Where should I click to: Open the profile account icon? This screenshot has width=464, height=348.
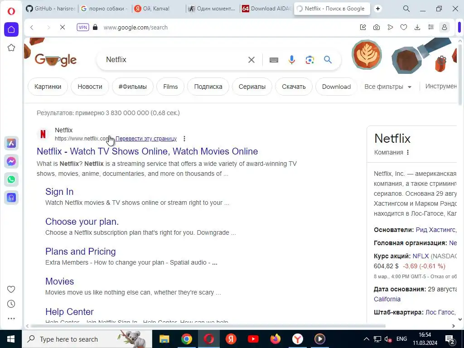pos(444,27)
